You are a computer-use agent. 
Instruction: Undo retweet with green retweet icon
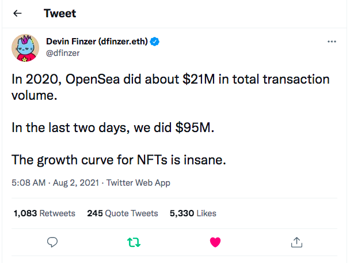134,242
